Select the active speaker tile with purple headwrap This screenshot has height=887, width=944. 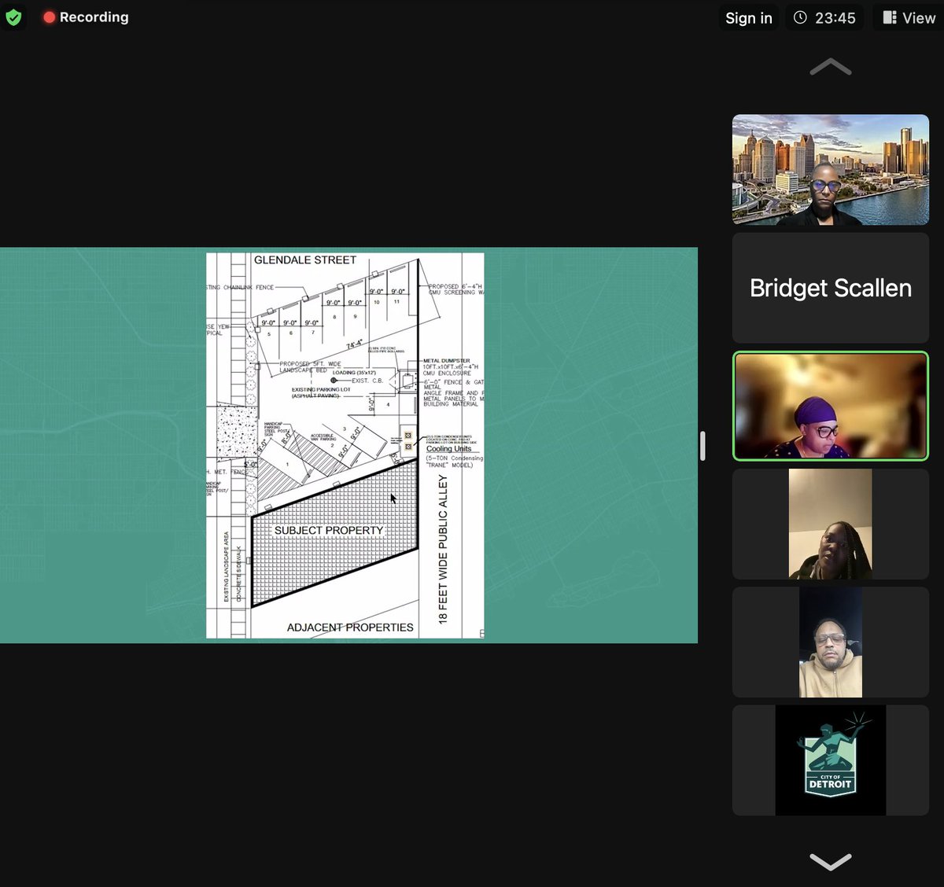point(831,406)
